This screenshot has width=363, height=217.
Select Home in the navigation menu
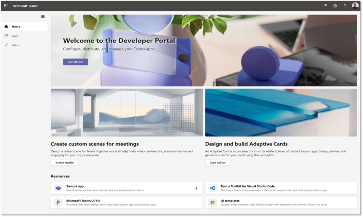16,26
